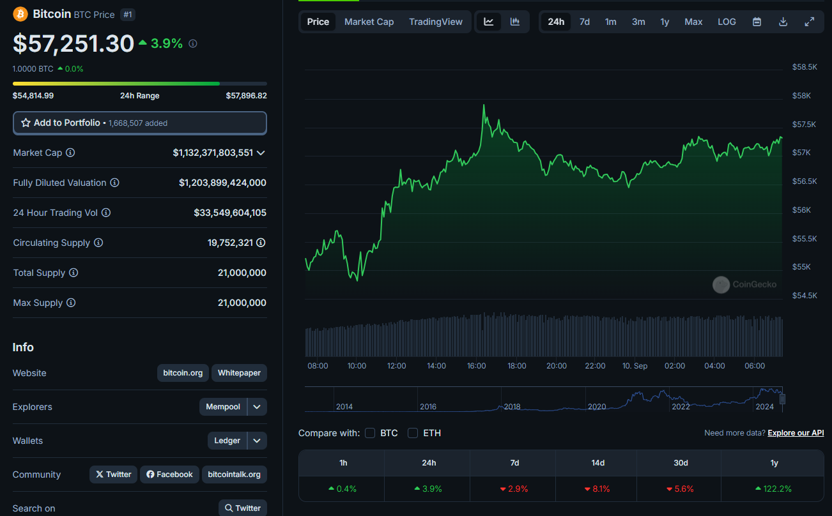The width and height of the screenshot is (832, 516).
Task: Select the 1m time range
Action: [611, 22]
